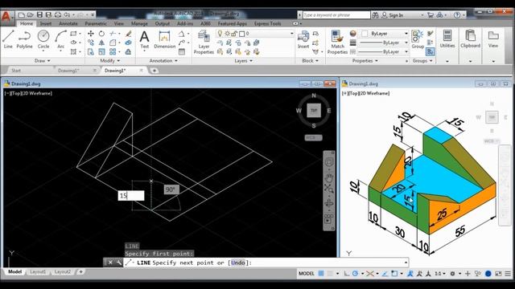Image resolution: width=515 pixels, height=289 pixels.
Task: Click the Ellipse draw tool
Action: click(x=73, y=43)
